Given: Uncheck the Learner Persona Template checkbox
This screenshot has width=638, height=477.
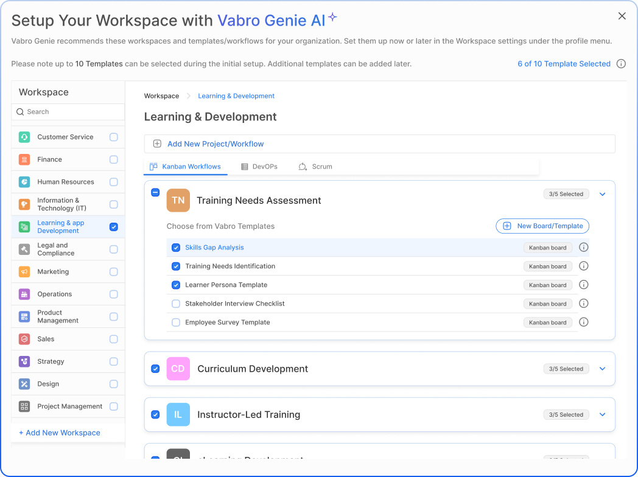Looking at the screenshot, I should tap(176, 285).
